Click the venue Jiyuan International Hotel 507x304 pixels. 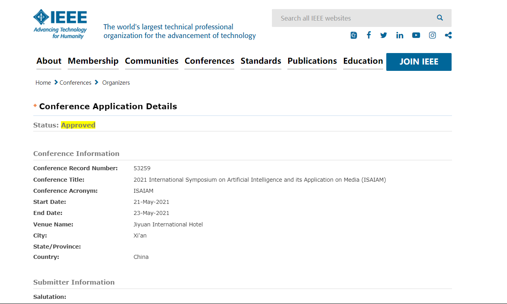[168, 224]
